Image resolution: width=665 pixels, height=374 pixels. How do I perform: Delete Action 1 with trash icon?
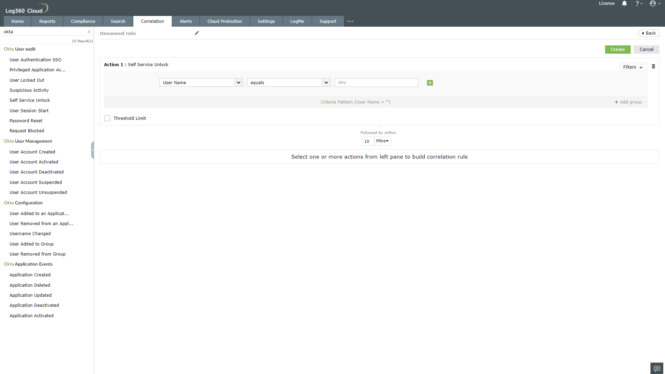(653, 66)
